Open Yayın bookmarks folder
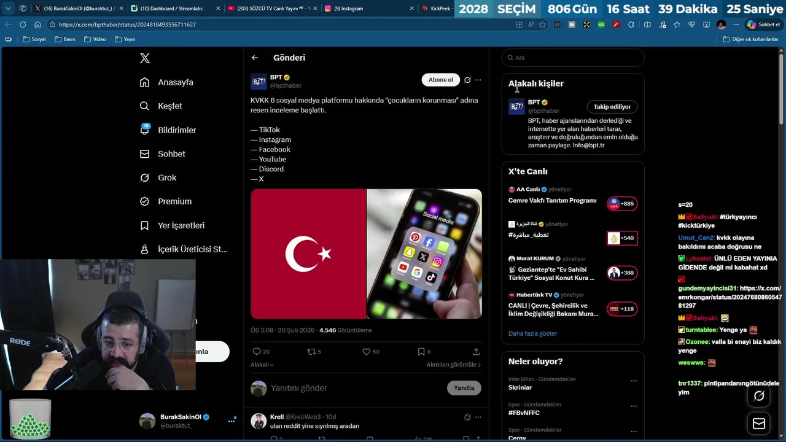This screenshot has width=786, height=442. click(x=125, y=39)
